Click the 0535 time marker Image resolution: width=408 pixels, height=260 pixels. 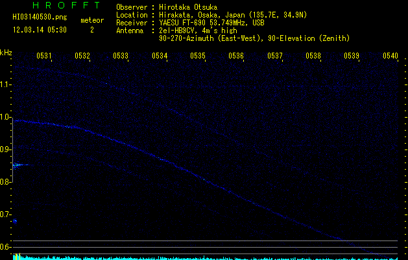198,56
